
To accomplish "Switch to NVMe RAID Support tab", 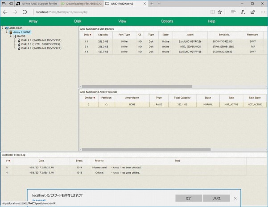I will [x=37, y=4].
